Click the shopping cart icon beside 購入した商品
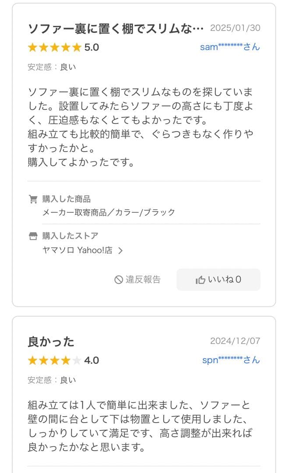 33,198
